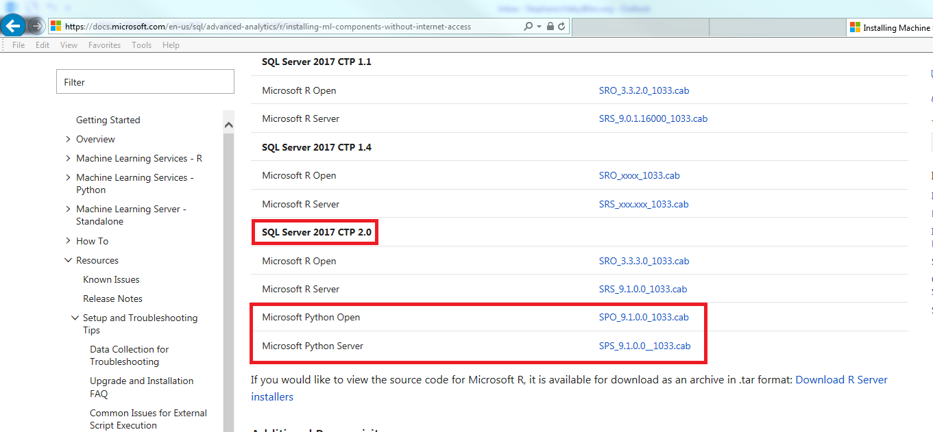Open the Help menu
The image size is (933, 432).
point(171,45)
